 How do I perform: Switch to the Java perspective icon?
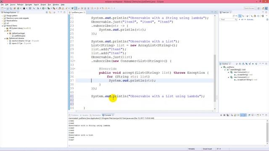coord(266,8)
